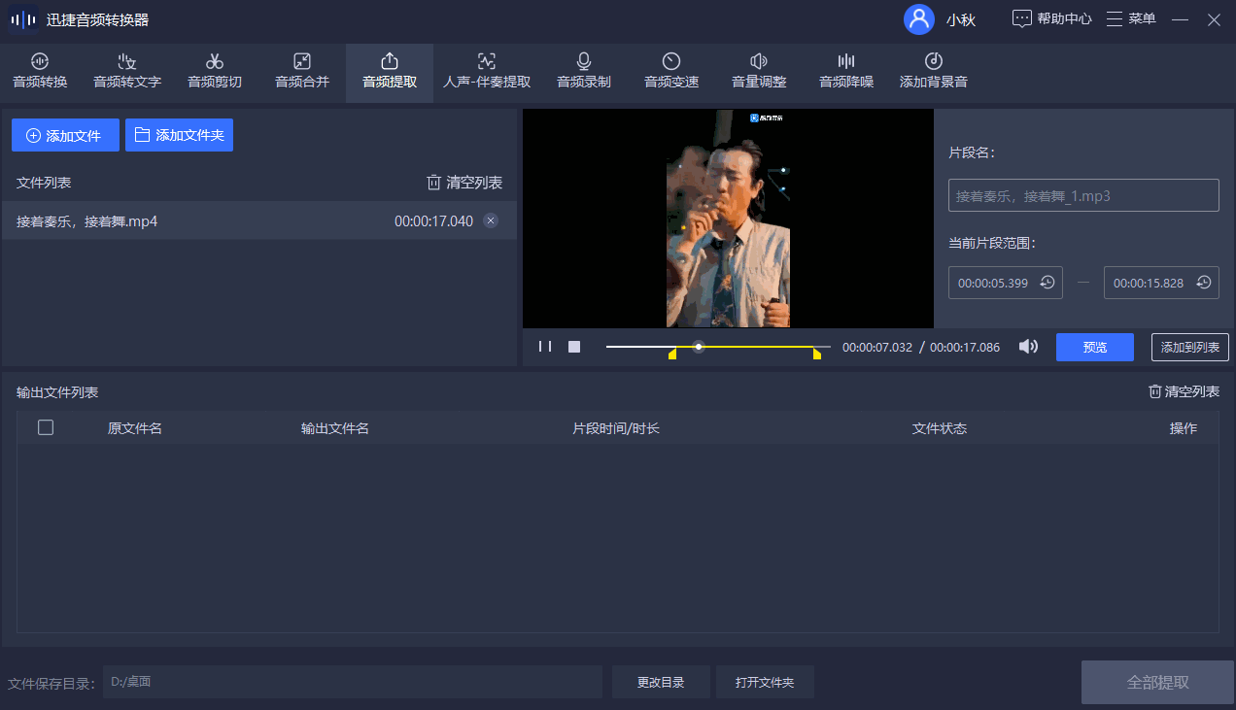The height and width of the screenshot is (710, 1236).
Task: Click the yellow segment start marker
Action: point(672,355)
